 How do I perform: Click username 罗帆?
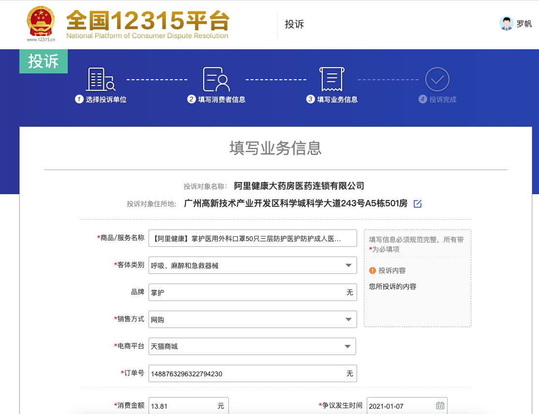tap(524, 24)
